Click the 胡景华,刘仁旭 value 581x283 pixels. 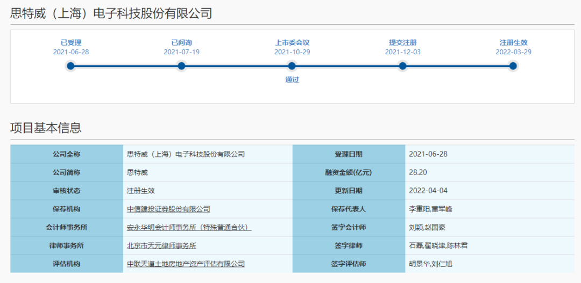[430, 264]
